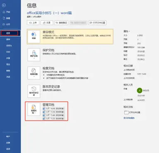The height and width of the screenshot is (153, 159).
Task: Click the folder icon under Related Documents
Action: [x=126, y=112]
